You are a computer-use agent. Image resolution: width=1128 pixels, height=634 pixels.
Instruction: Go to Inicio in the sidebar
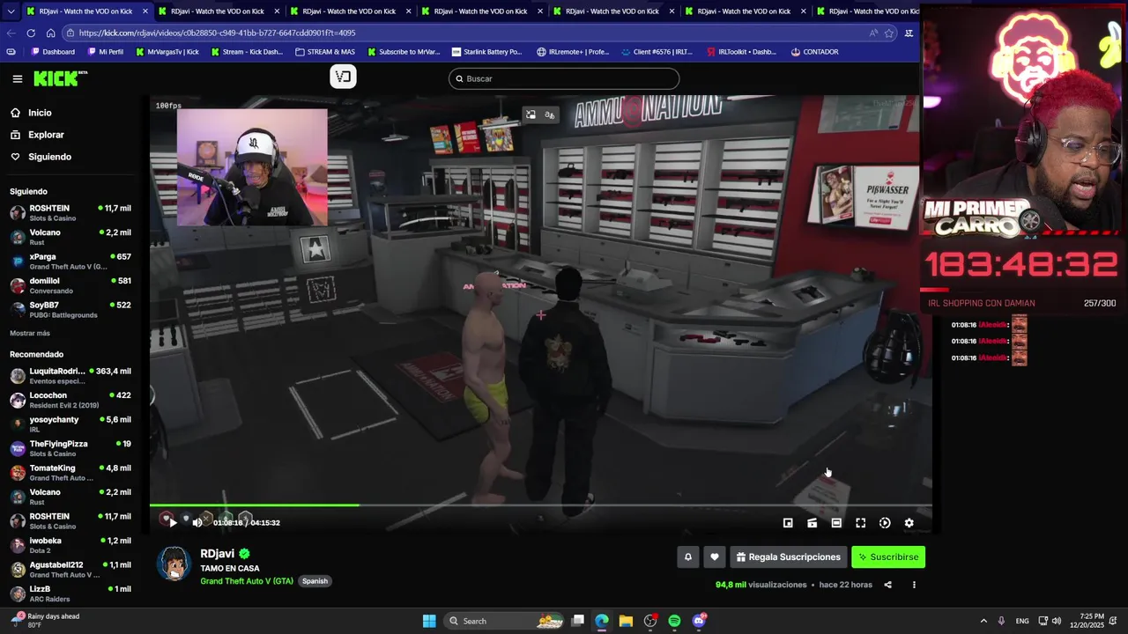coord(40,113)
